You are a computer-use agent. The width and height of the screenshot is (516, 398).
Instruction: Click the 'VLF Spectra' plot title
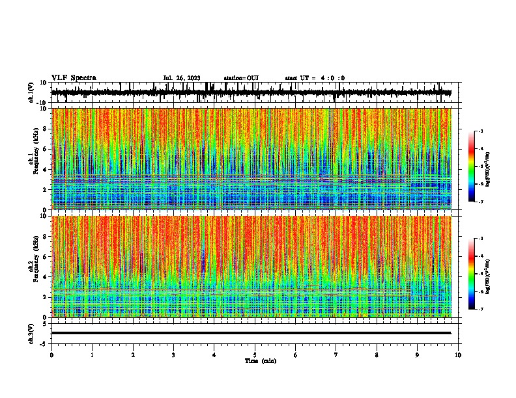coord(74,78)
